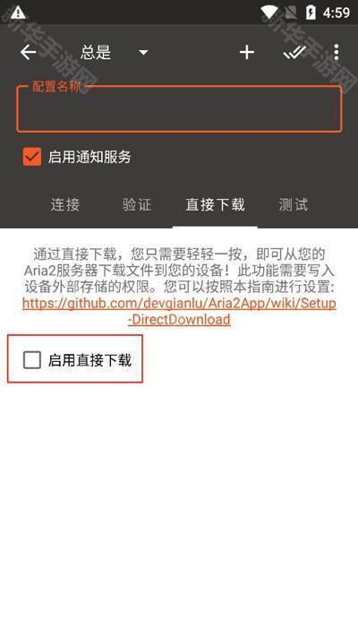Tap the 4:59 clock in status bar

pos(337,13)
